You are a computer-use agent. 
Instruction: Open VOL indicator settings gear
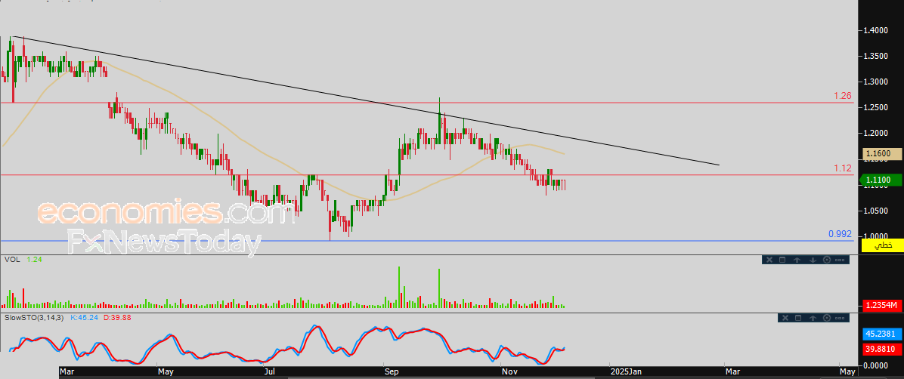[x=827, y=260]
